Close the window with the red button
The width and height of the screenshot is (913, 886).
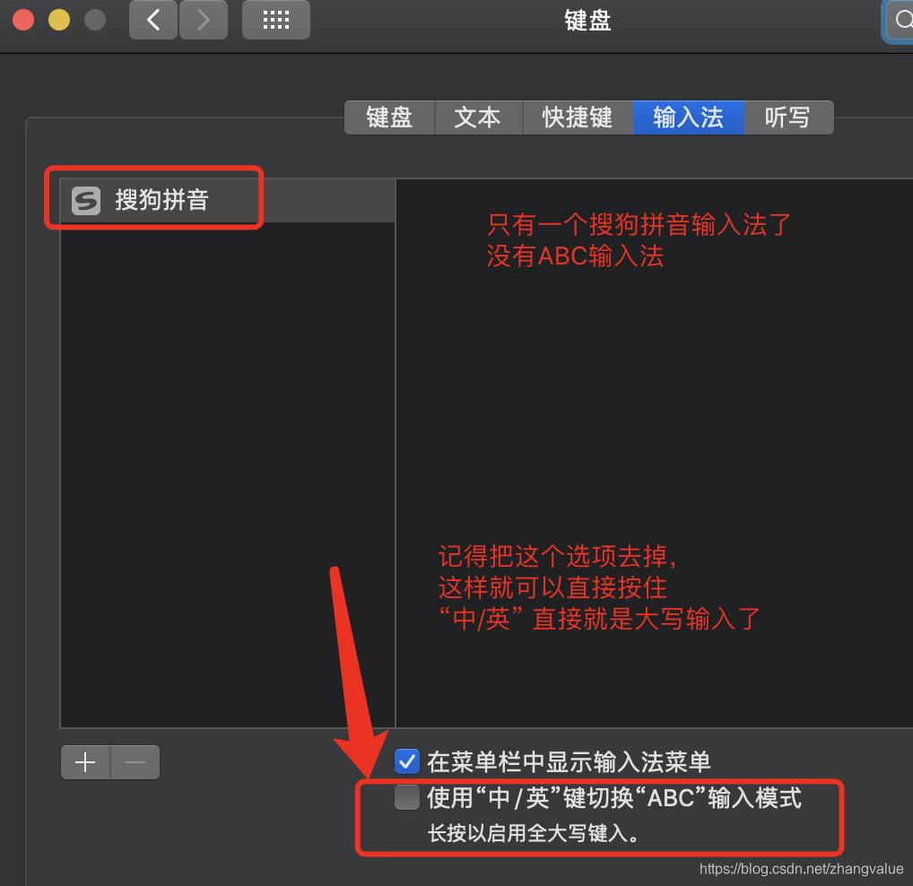tap(23, 20)
